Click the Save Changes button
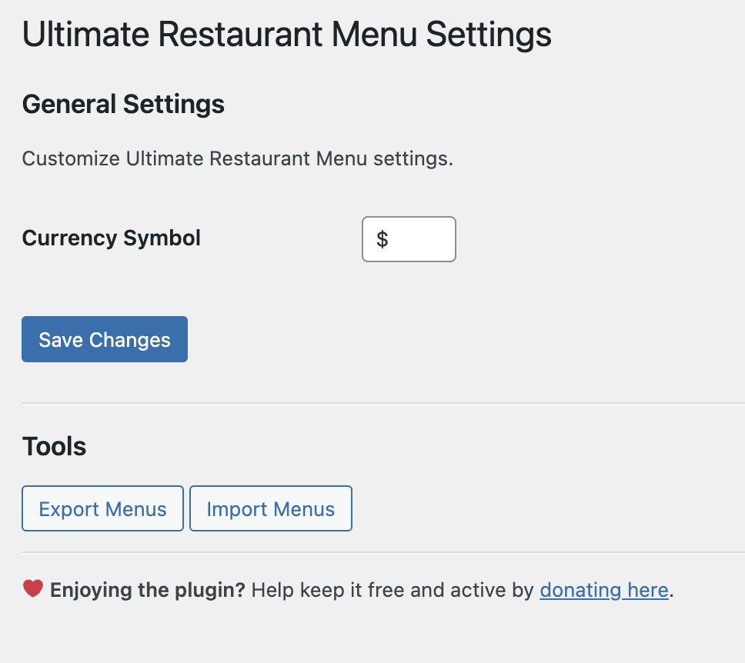Viewport: 745px width, 663px height. (x=105, y=339)
